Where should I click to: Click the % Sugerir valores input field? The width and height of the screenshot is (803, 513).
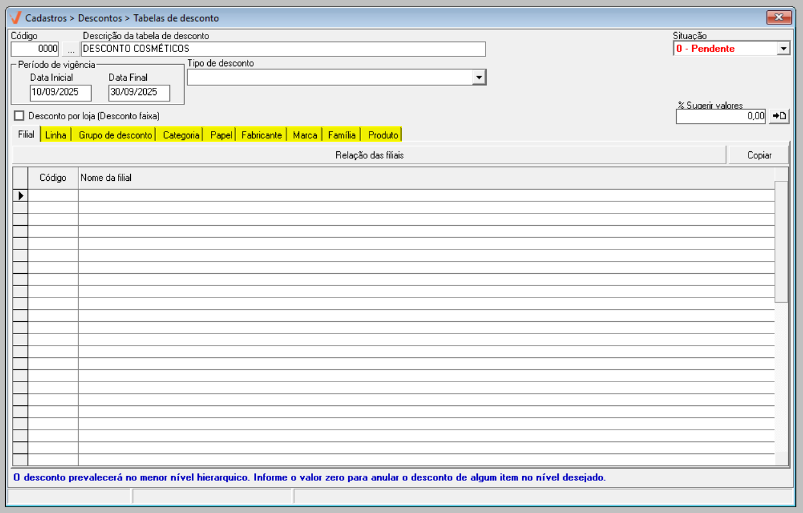coord(722,116)
